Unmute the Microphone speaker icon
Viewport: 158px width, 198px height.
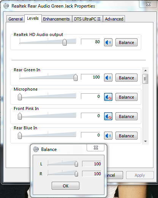(x=108, y=97)
